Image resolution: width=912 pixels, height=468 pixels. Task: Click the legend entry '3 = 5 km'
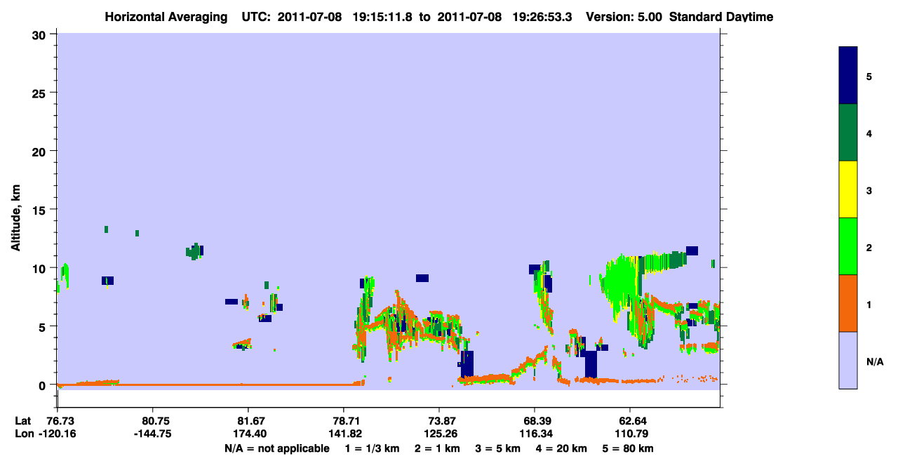point(498,448)
